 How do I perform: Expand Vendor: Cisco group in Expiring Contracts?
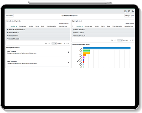(x=73, y=33)
